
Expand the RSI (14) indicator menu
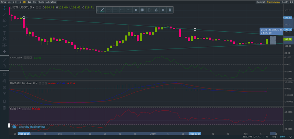pyautogui.click(x=20, y=109)
